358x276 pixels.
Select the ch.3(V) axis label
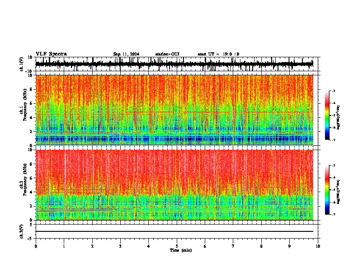(x=22, y=231)
